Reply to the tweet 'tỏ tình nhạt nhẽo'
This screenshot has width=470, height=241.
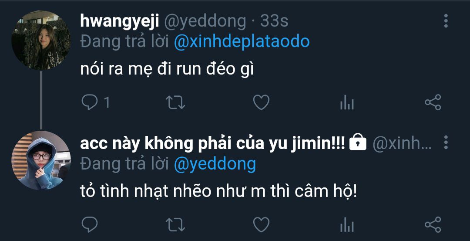tap(89, 224)
